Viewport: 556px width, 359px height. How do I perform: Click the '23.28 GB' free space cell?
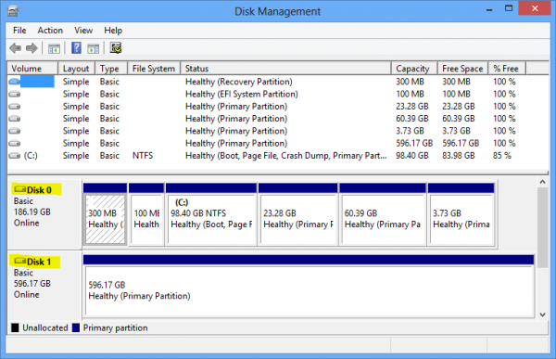[x=458, y=107]
